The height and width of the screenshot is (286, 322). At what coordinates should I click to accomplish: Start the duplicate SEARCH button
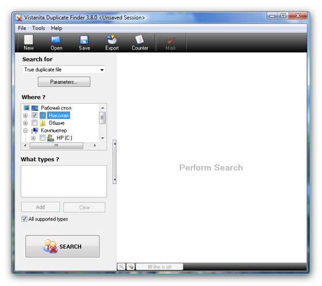[63, 246]
